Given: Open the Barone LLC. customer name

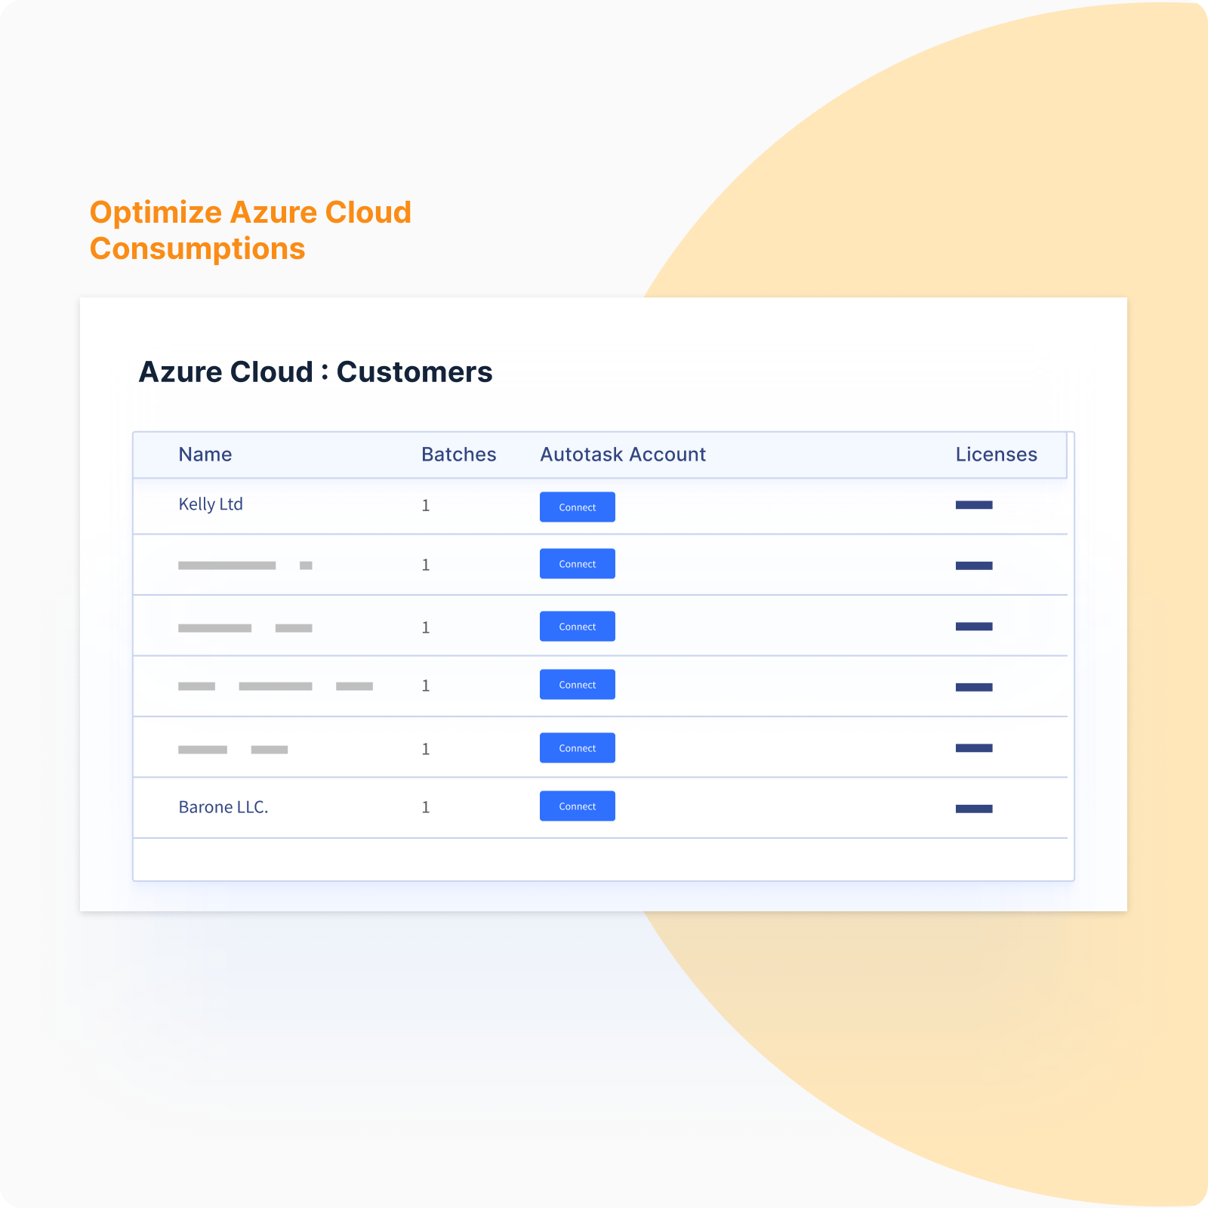Looking at the screenshot, I should (x=223, y=807).
